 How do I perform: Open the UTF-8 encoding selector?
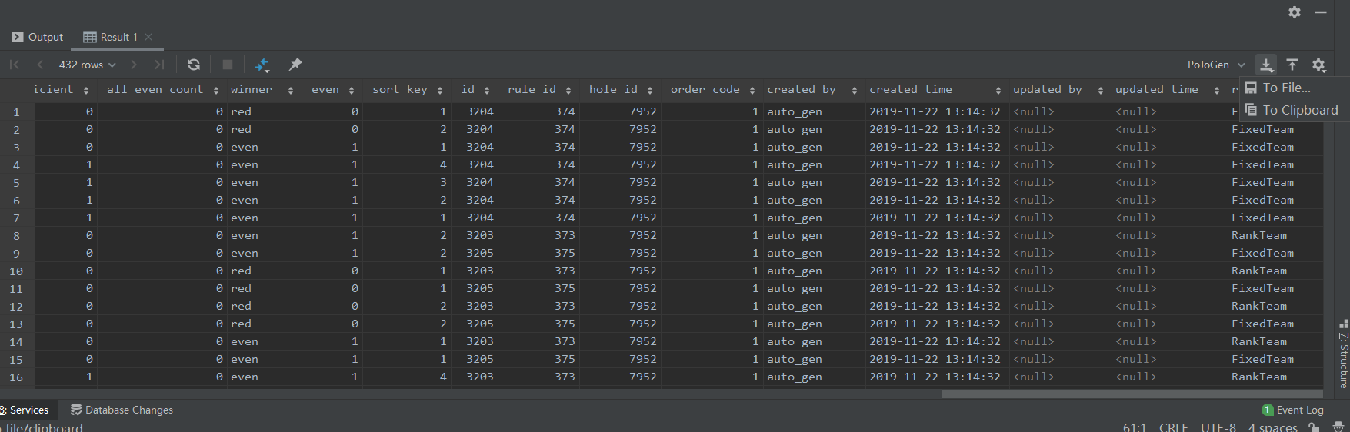[1218, 427]
